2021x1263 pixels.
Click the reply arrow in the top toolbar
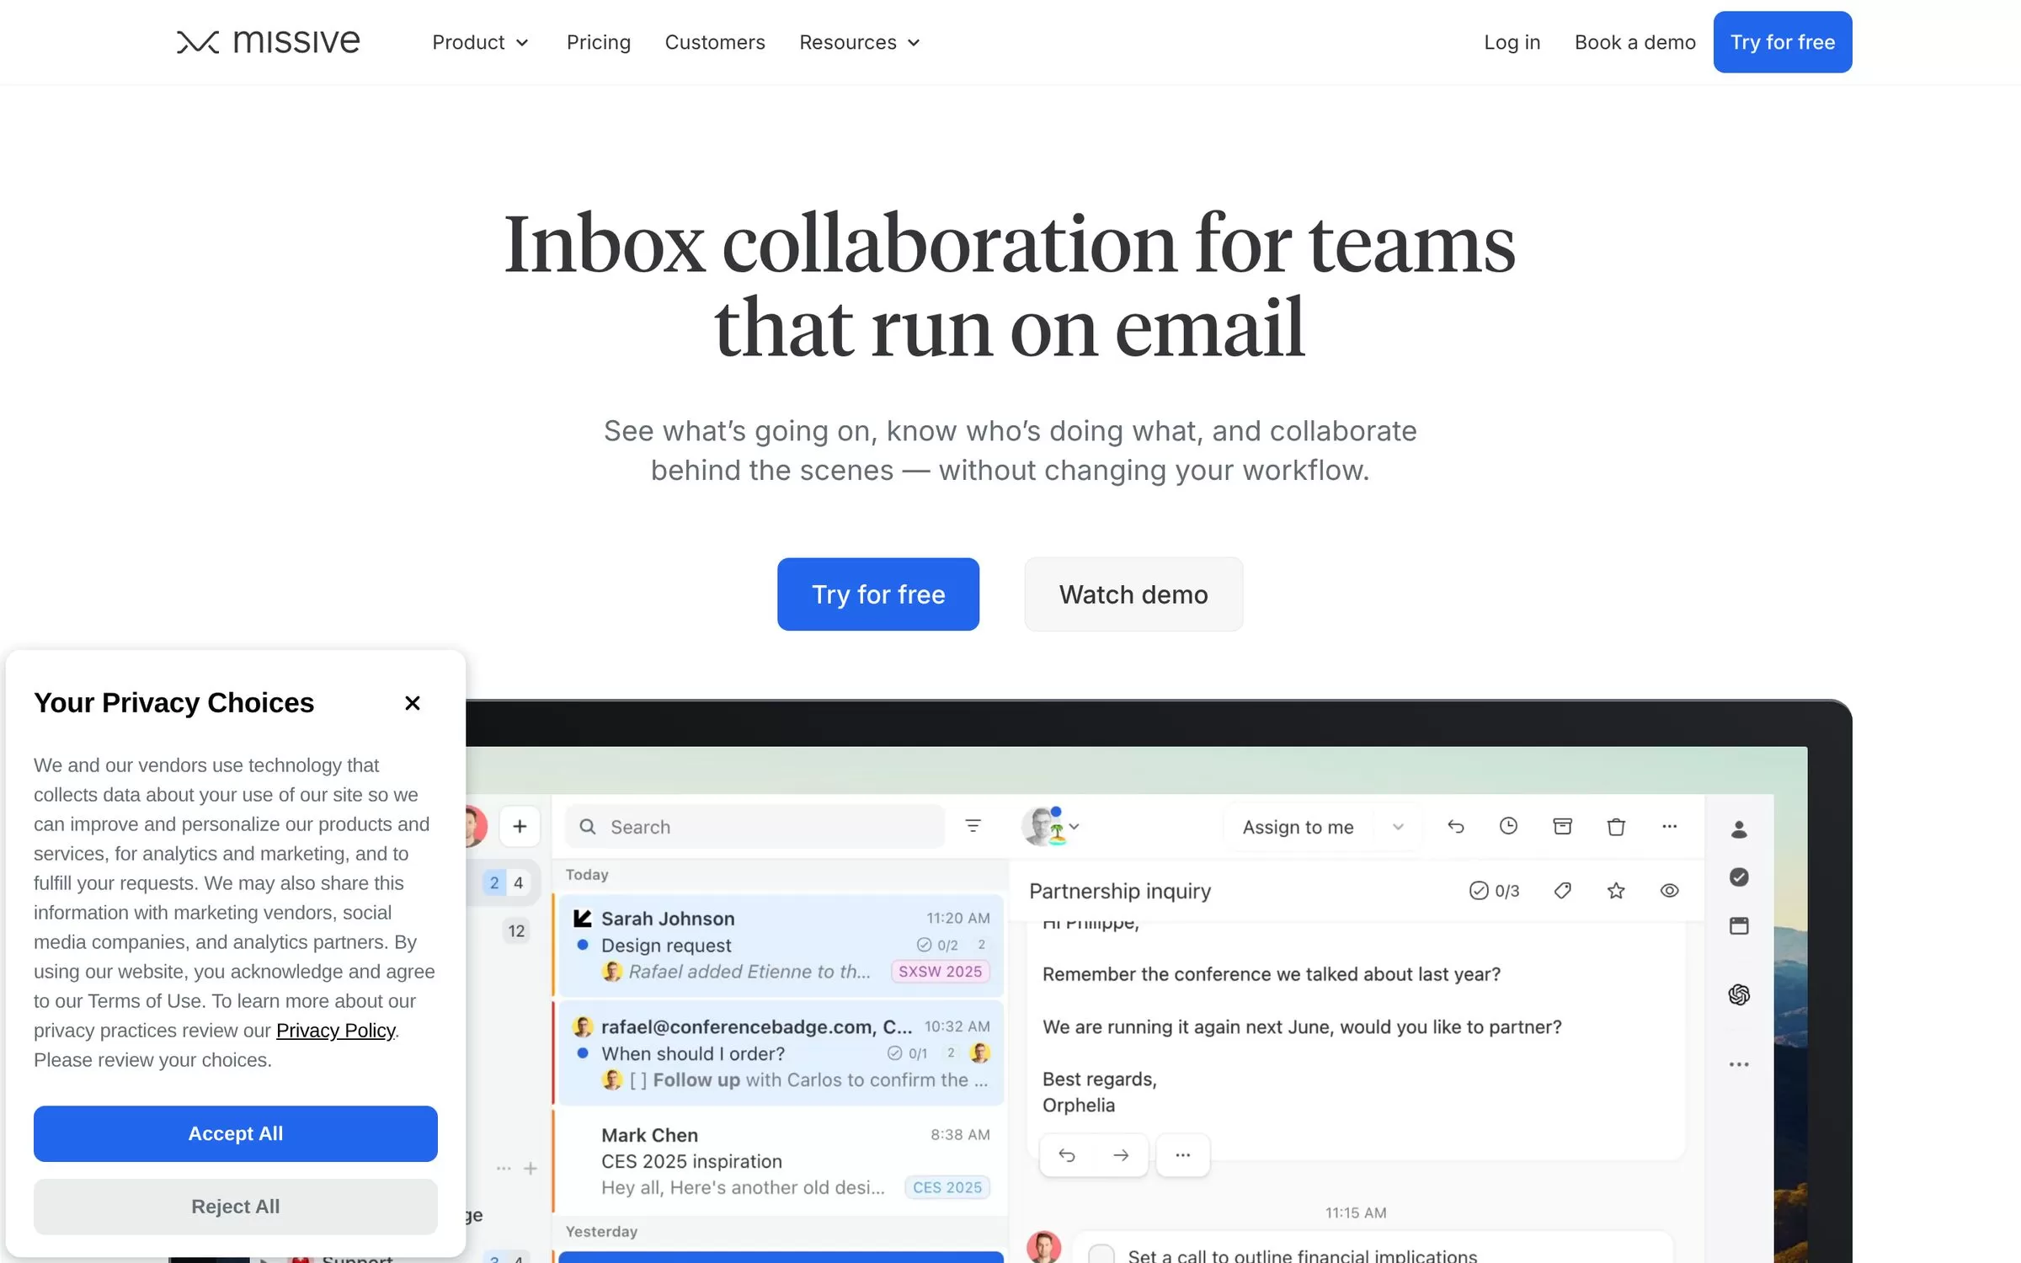pos(1455,826)
